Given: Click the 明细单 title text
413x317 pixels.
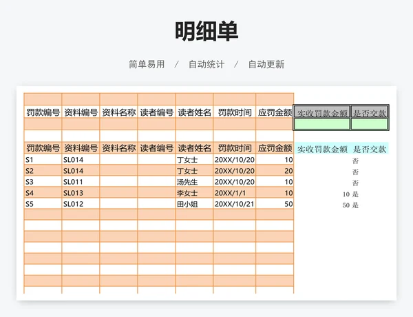Looking at the screenshot, I should 206,31.
